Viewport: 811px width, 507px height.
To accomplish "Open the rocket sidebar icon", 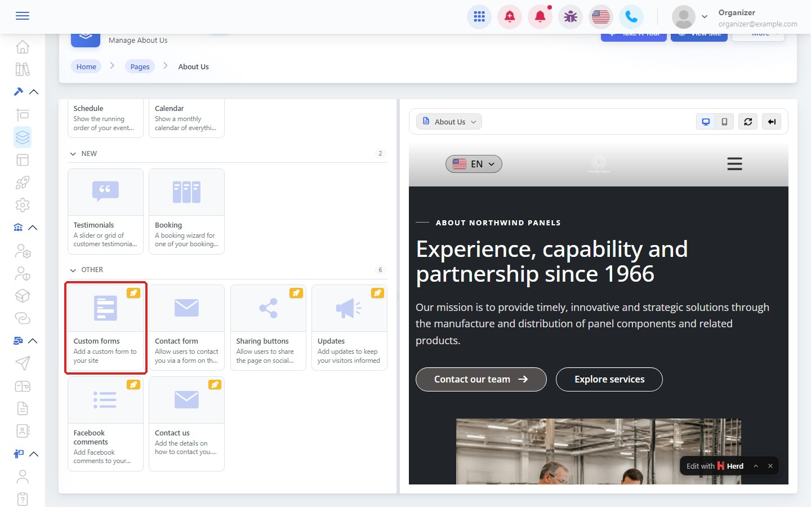I will point(23,183).
